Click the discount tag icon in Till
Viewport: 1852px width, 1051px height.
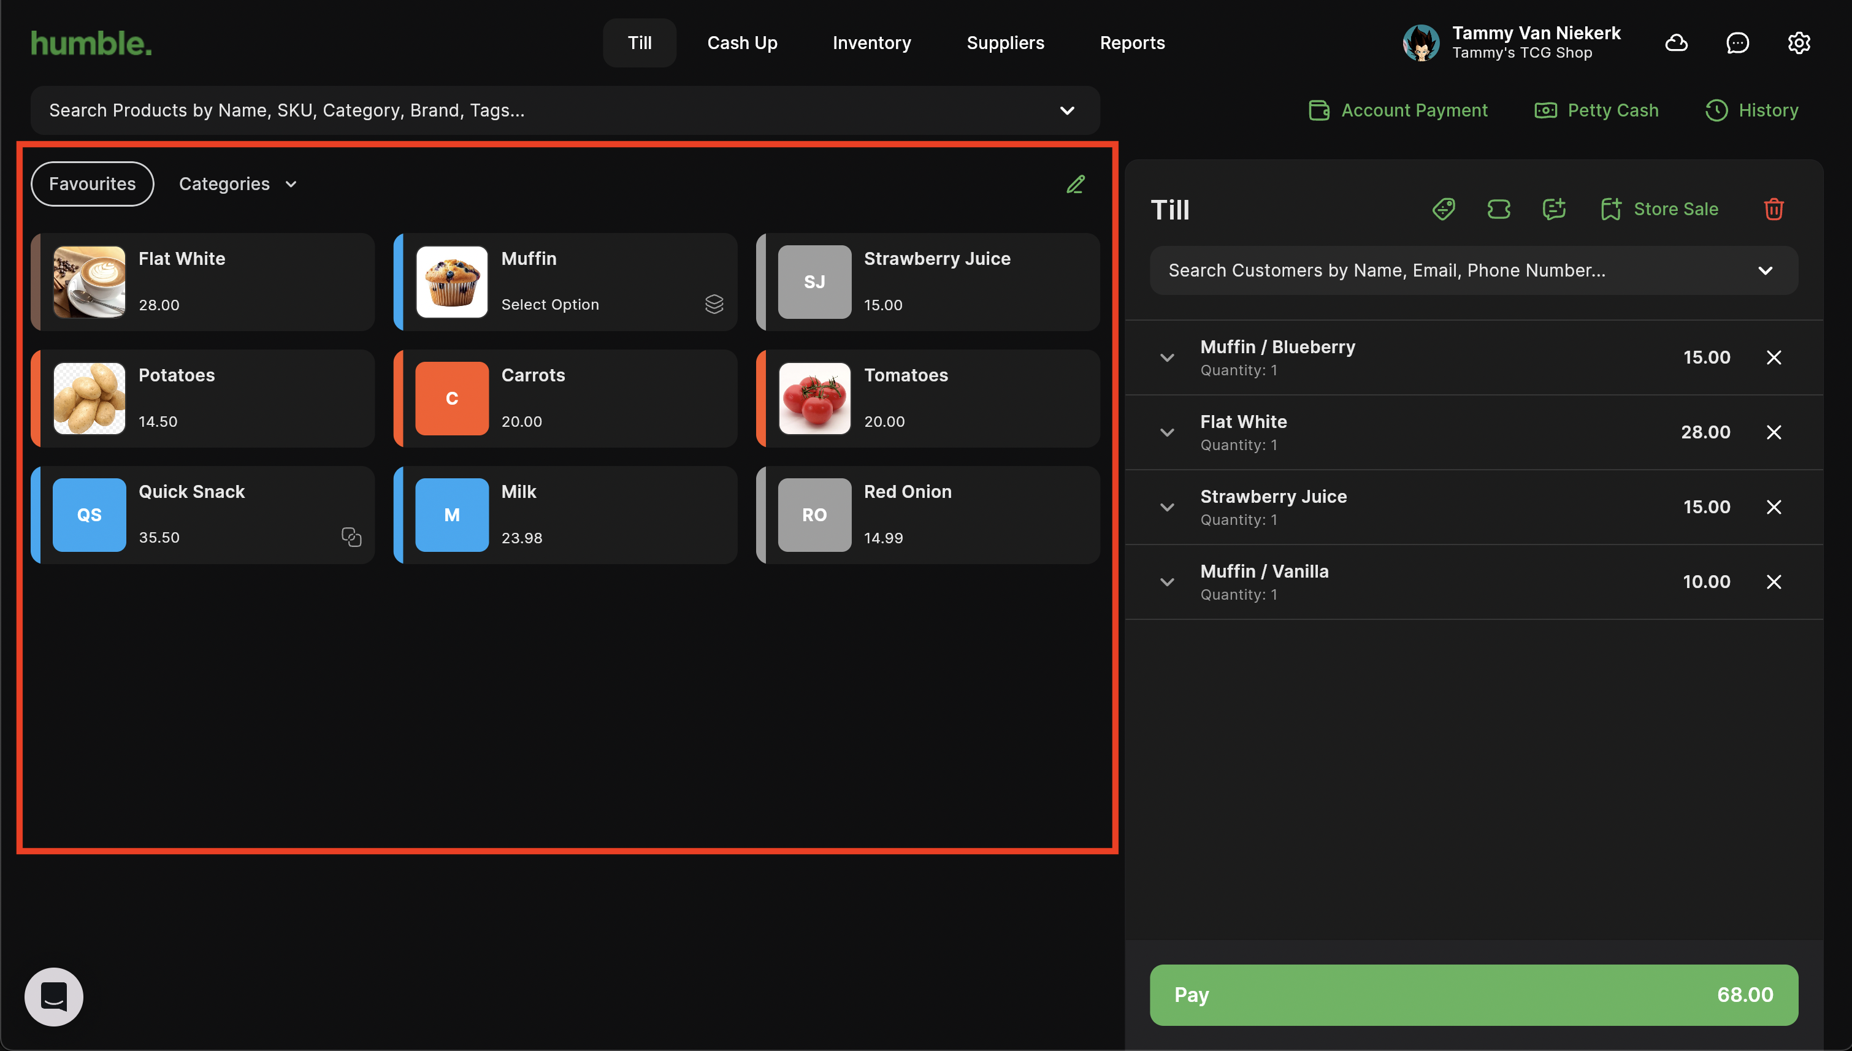tap(1444, 209)
